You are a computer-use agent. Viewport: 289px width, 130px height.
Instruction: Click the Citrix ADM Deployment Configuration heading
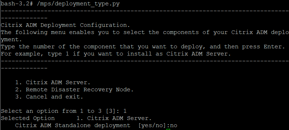66,25
